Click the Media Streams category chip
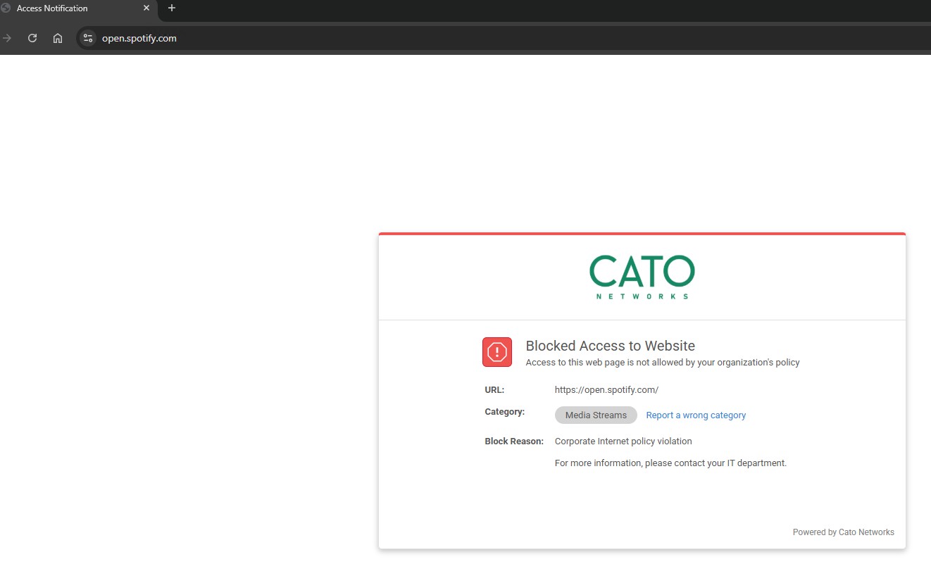 [596, 415]
